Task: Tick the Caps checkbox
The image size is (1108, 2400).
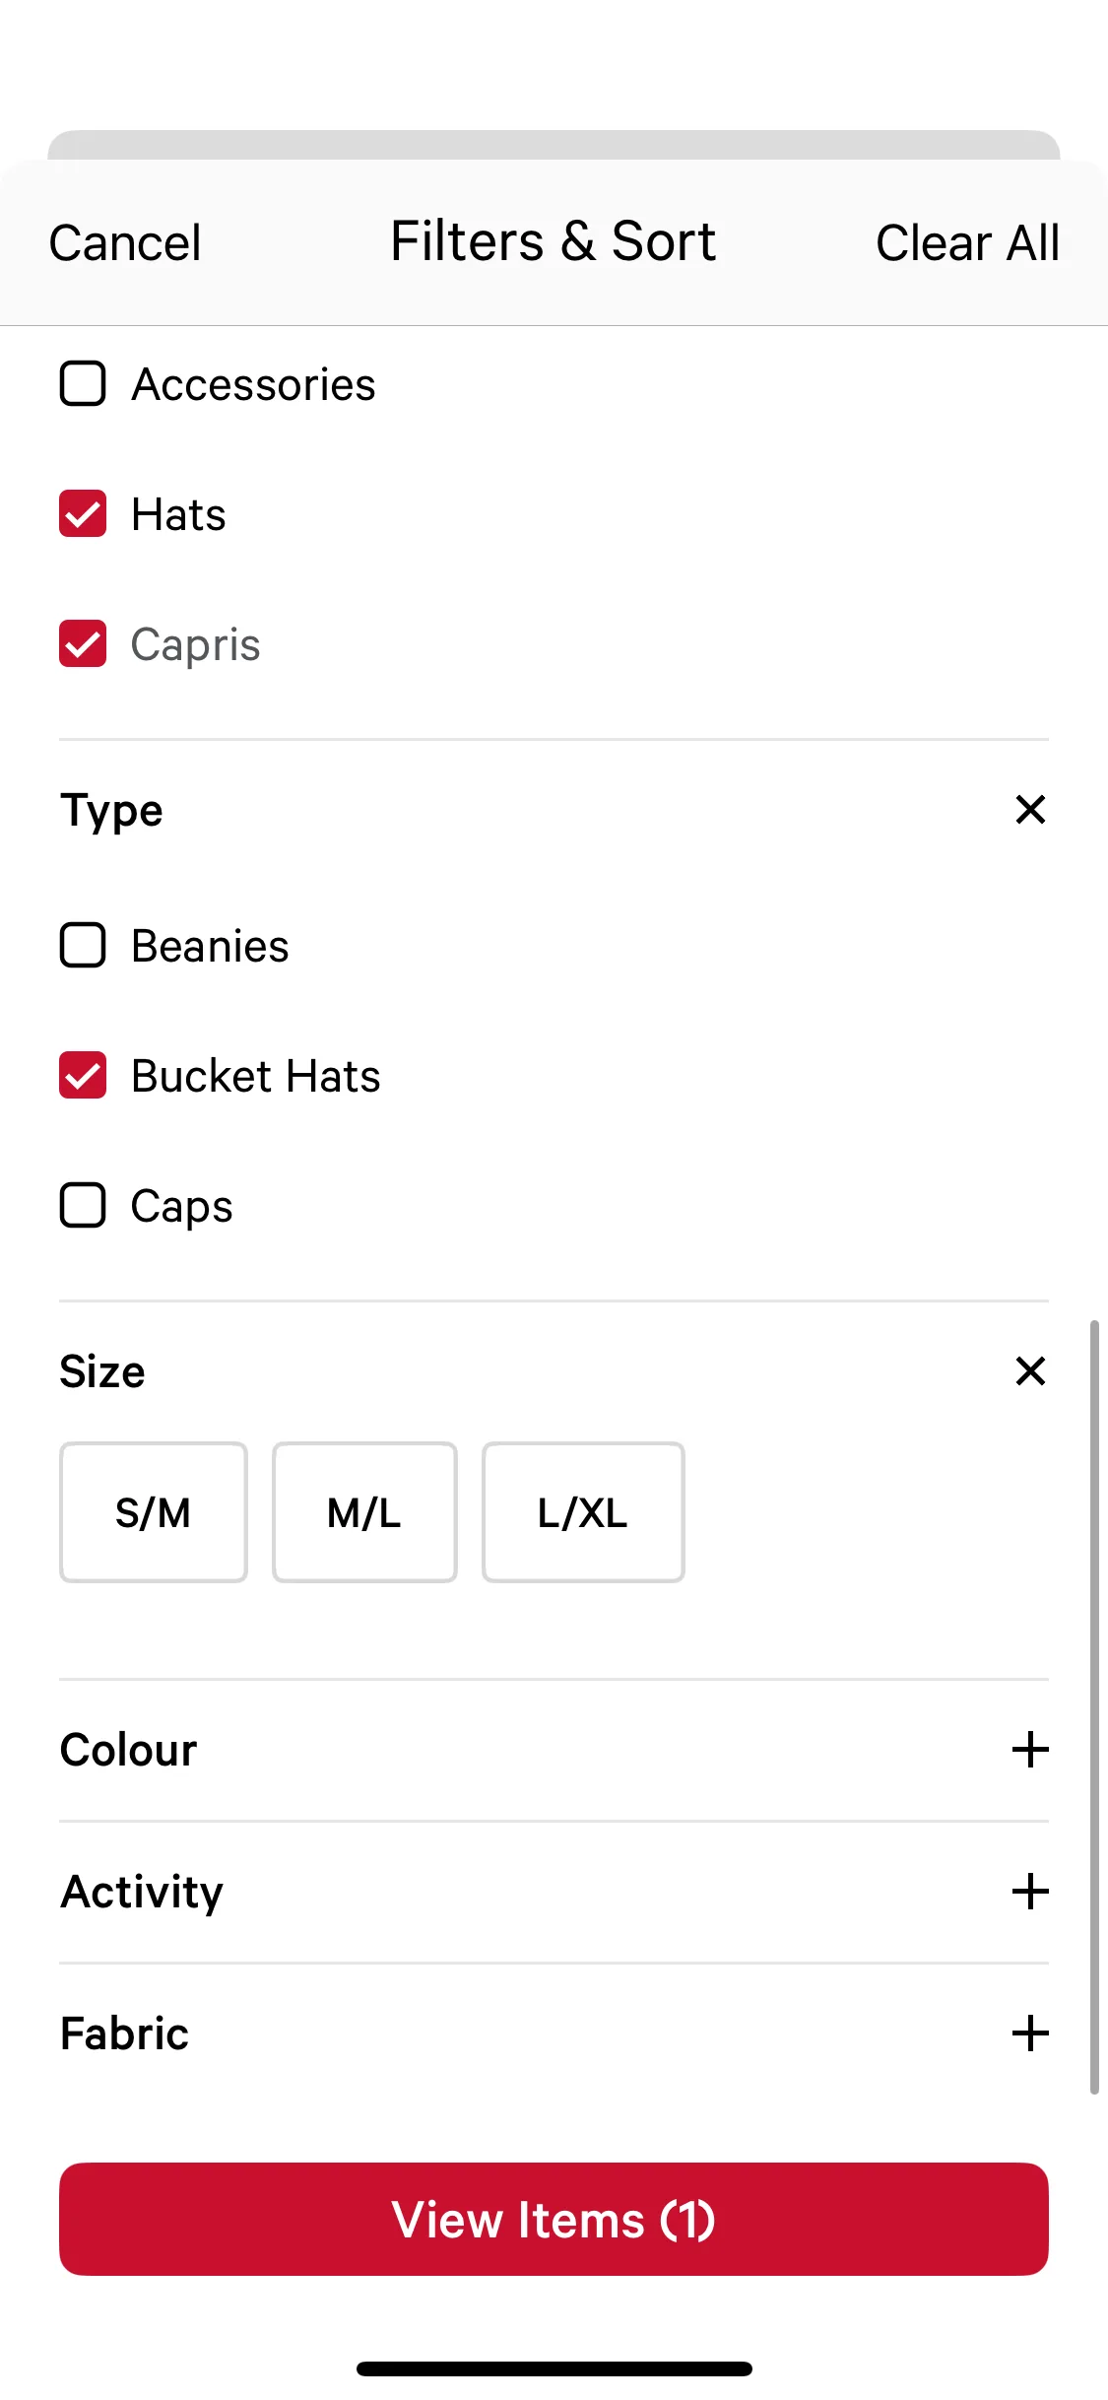Action: pyautogui.click(x=83, y=1205)
